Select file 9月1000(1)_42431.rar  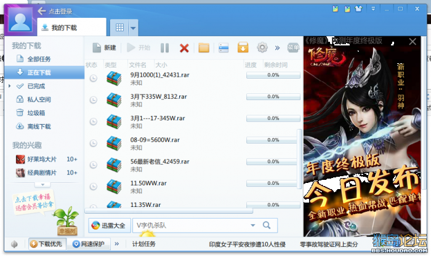click(x=160, y=75)
